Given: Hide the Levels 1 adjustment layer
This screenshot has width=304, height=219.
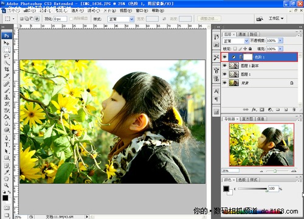Looking at the screenshot, I should point(224,57).
